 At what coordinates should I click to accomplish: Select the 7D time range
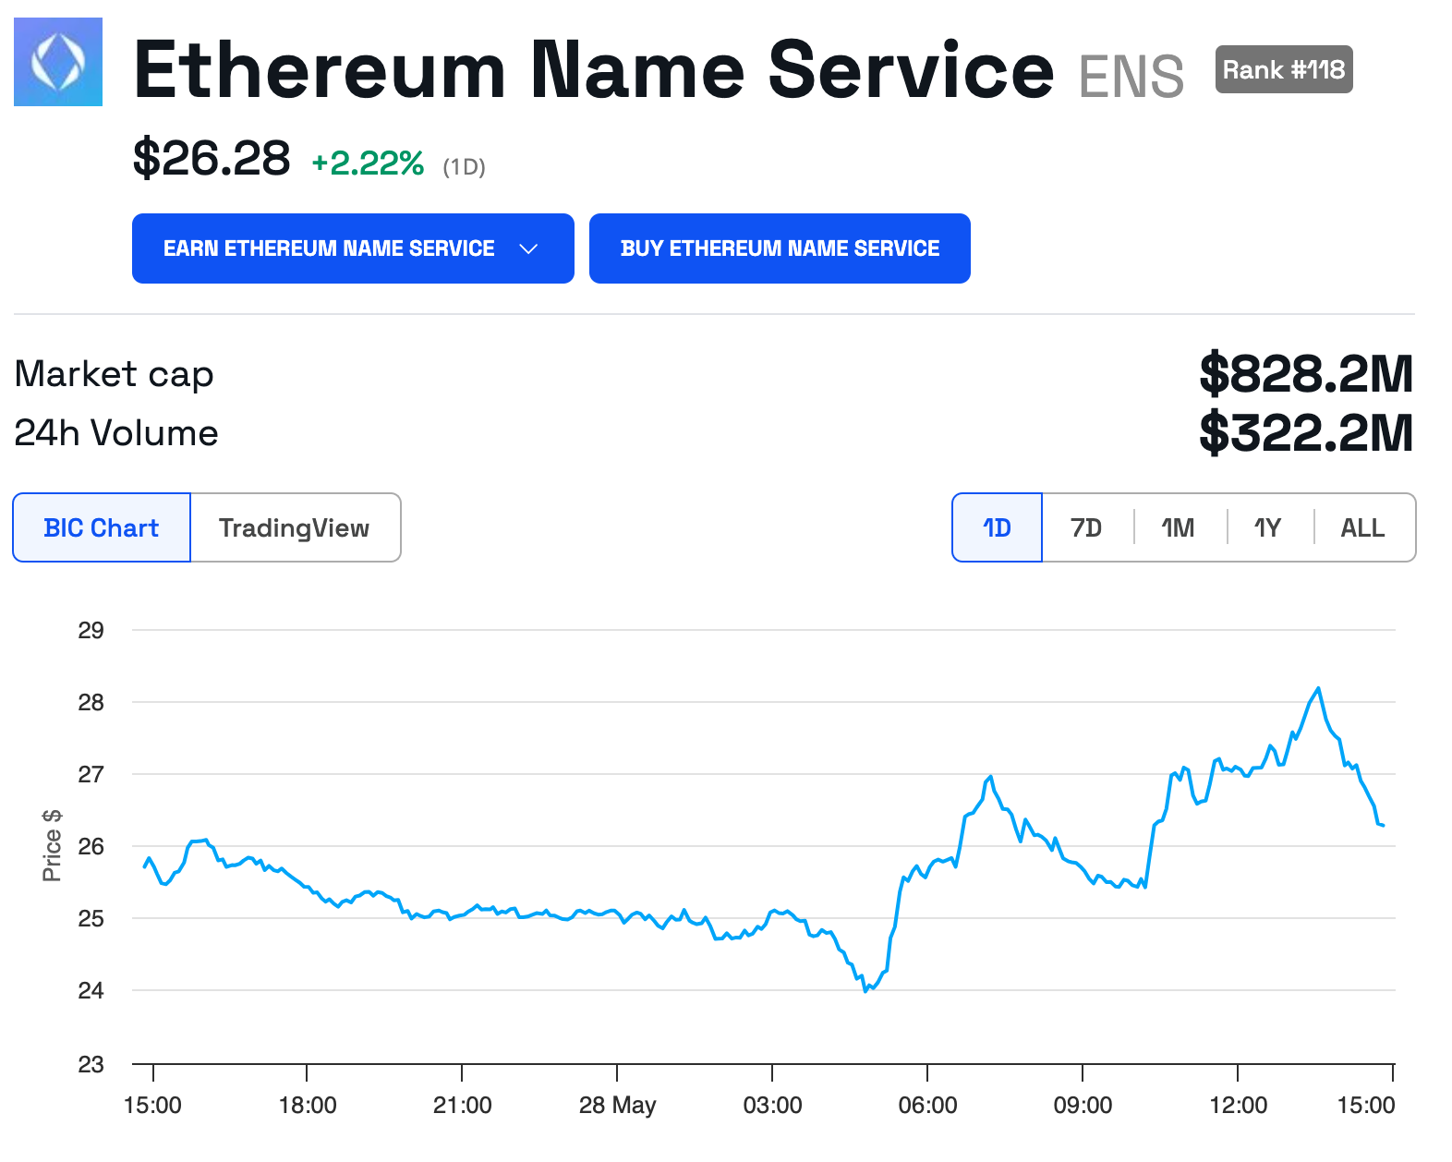[1086, 527]
